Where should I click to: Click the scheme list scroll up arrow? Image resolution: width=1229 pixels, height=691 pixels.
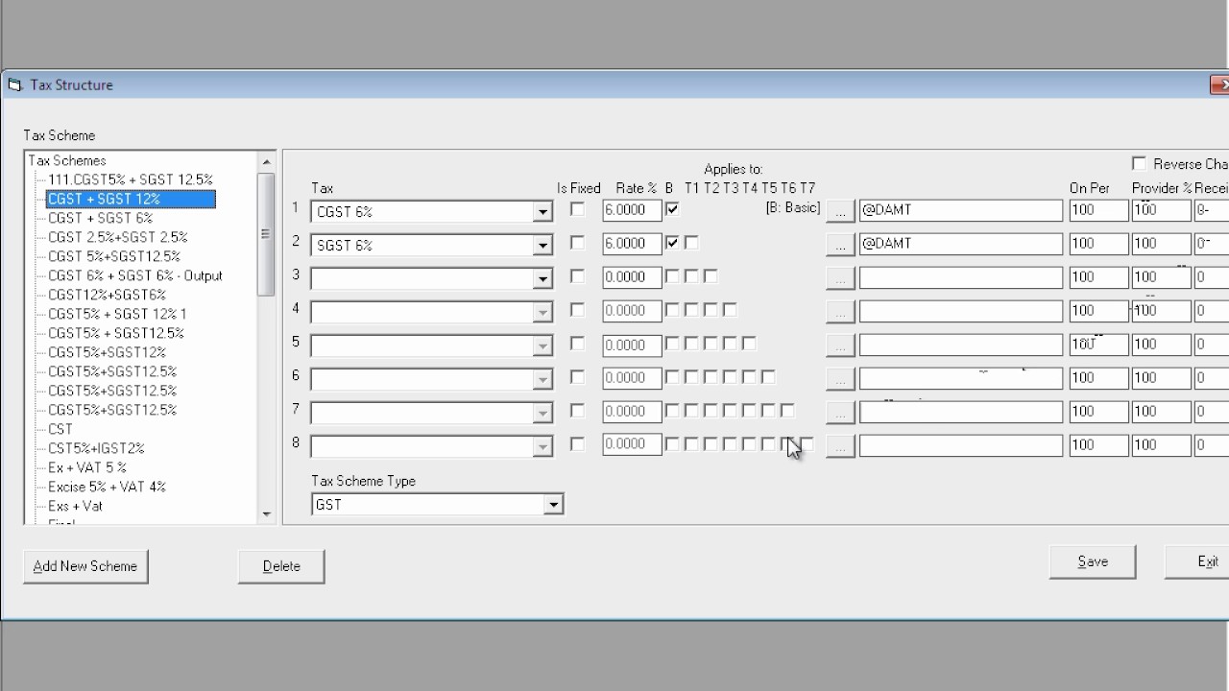pos(267,162)
